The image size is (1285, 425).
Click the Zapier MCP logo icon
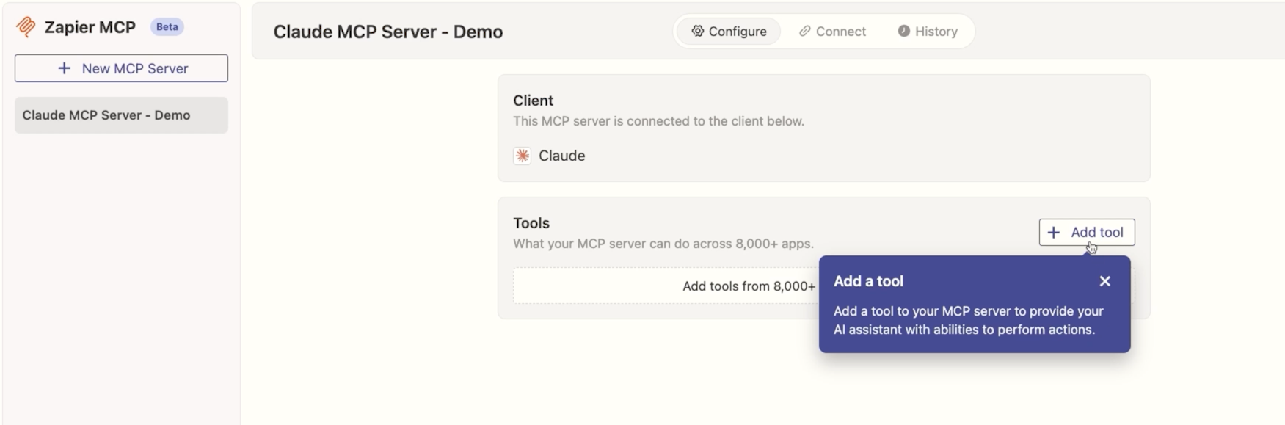27,26
